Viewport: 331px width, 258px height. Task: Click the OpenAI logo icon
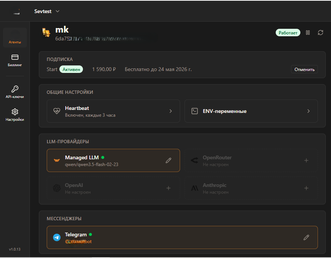point(57,188)
